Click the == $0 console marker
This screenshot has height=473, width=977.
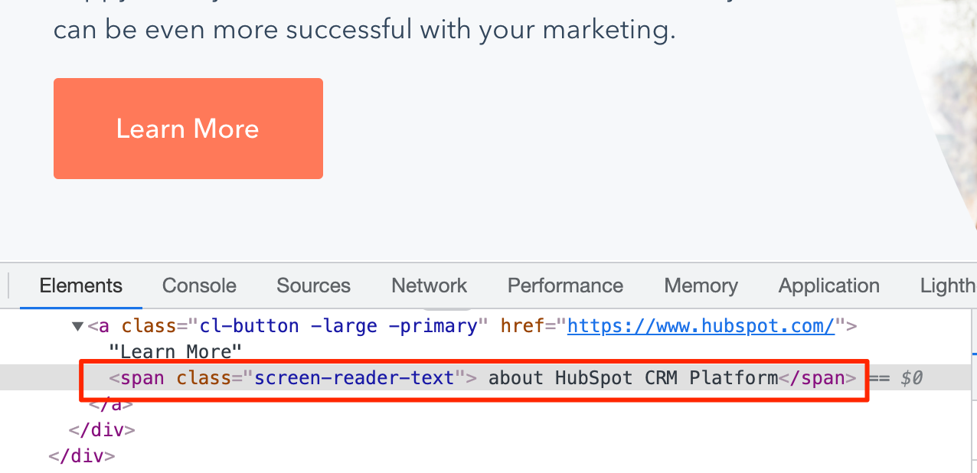click(x=896, y=377)
